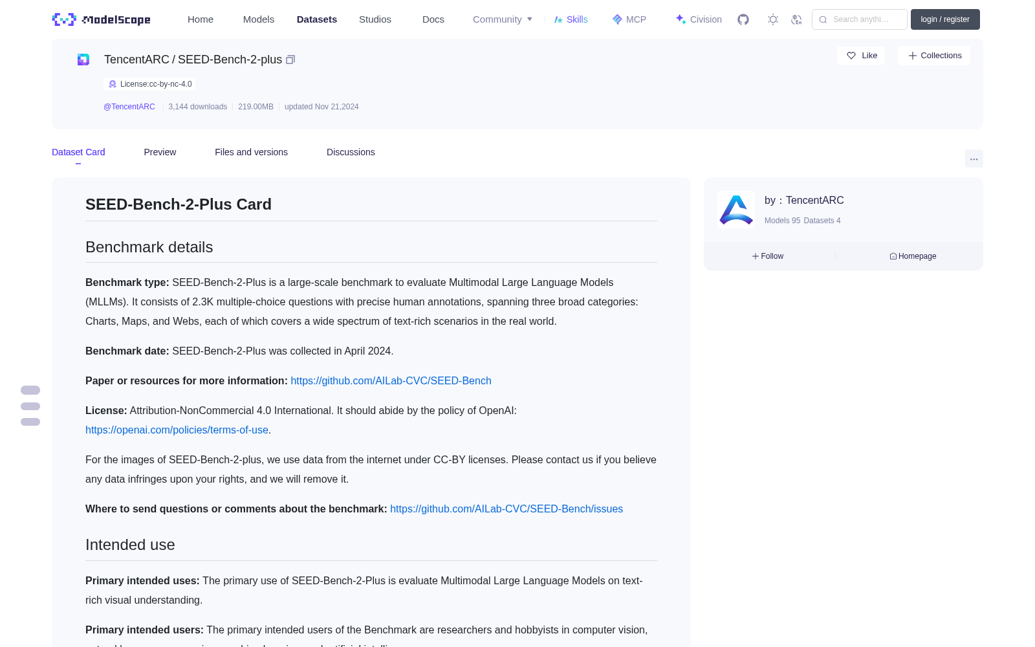Viewport: 1035px width, 647px height.
Task: Add the dataset to Collections
Action: tap(934, 56)
